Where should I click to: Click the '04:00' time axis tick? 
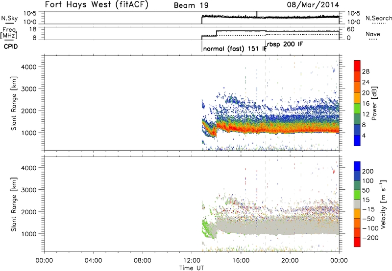pyautogui.click(x=93, y=261)
